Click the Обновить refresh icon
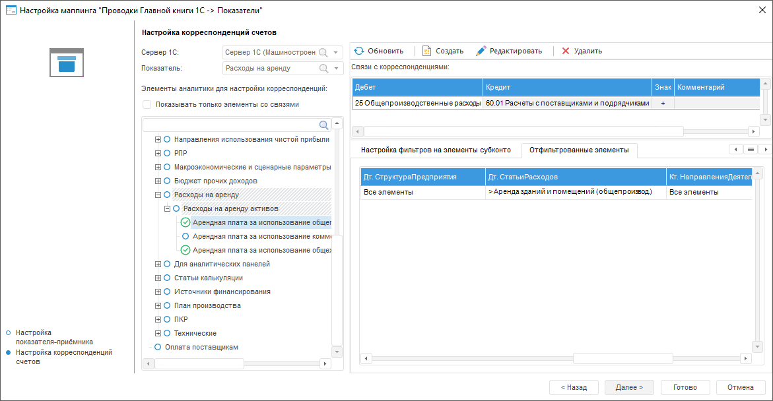Viewport: 773px width, 401px height. pyautogui.click(x=359, y=51)
